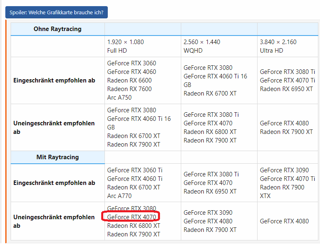This screenshot has width=320, height=247.
Task: Click "GeForce RTX 4080" above "Radeon RX 7900 XT" under Ultra HD
Action: (x=284, y=123)
